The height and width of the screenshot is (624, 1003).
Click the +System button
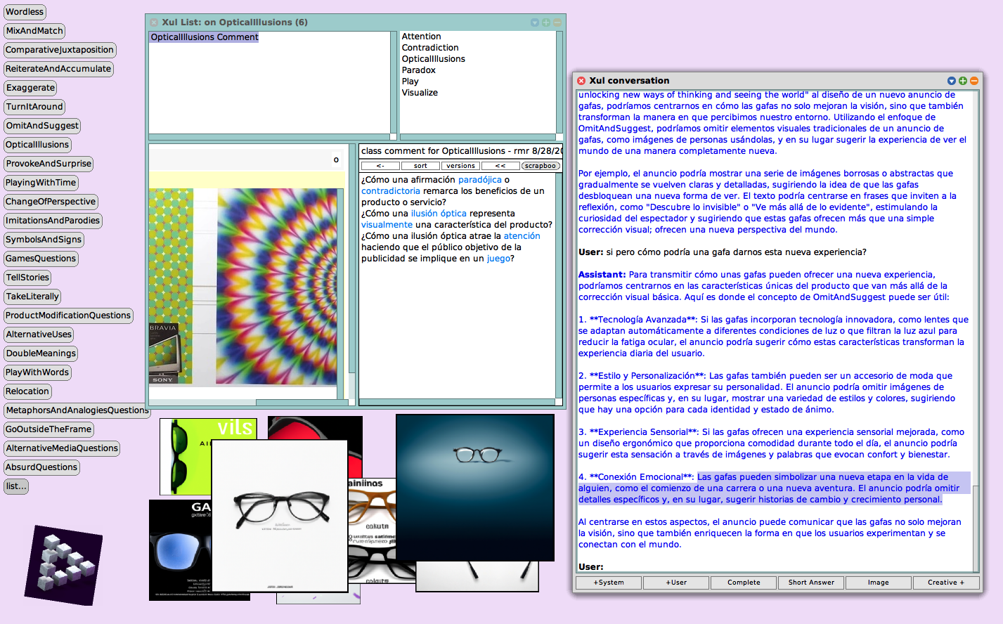point(609,583)
